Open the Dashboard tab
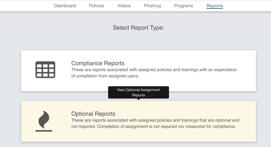The height and width of the screenshot is (147, 271). pyautogui.click(x=65, y=6)
